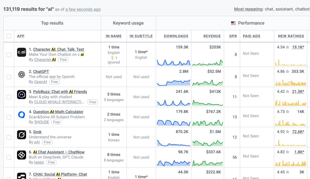The width and height of the screenshot is (310, 179).
Task: Click the Question.AI app icon
Action: click(22, 115)
